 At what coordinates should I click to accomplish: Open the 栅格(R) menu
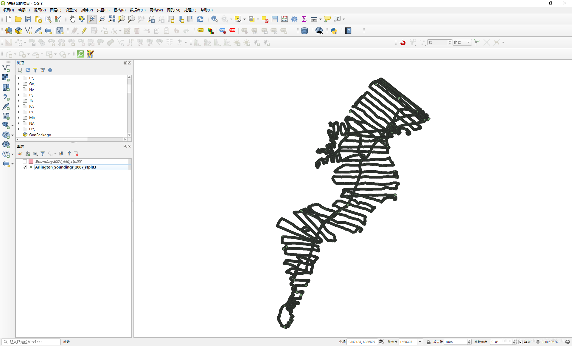(119, 10)
